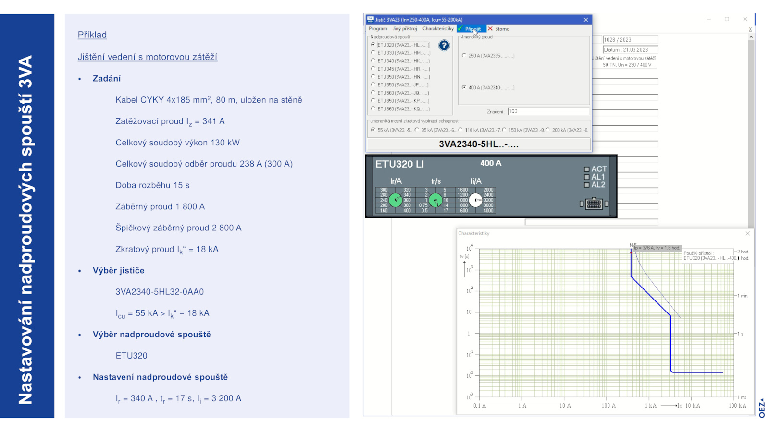Click the Ir/A green rotary dial
769x432 pixels.
(396, 200)
